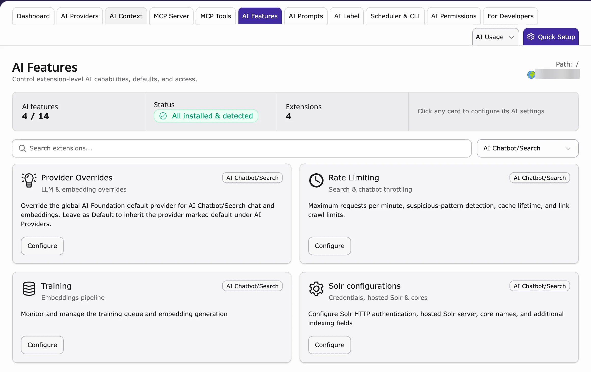591x372 pixels.
Task: Click the Rate Limiting card title
Action: tap(354, 178)
